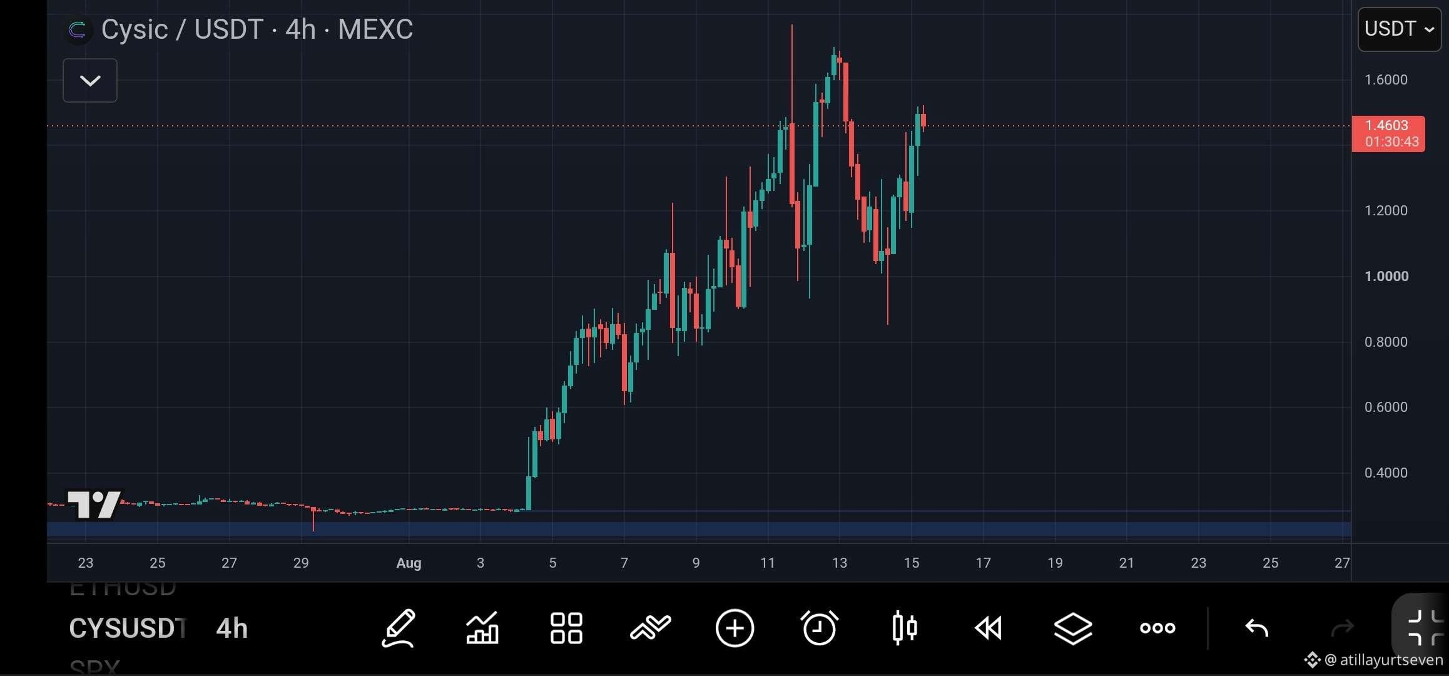Start bar replay rewind icon
The image size is (1449, 676).
tap(989, 628)
